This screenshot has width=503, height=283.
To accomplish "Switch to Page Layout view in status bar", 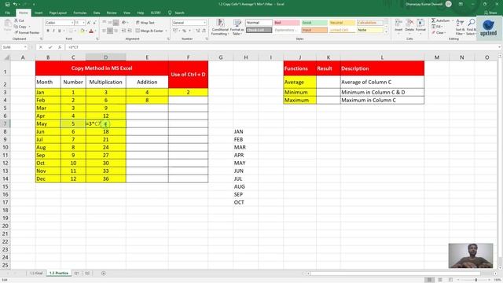I will pyautogui.click(x=440, y=280).
